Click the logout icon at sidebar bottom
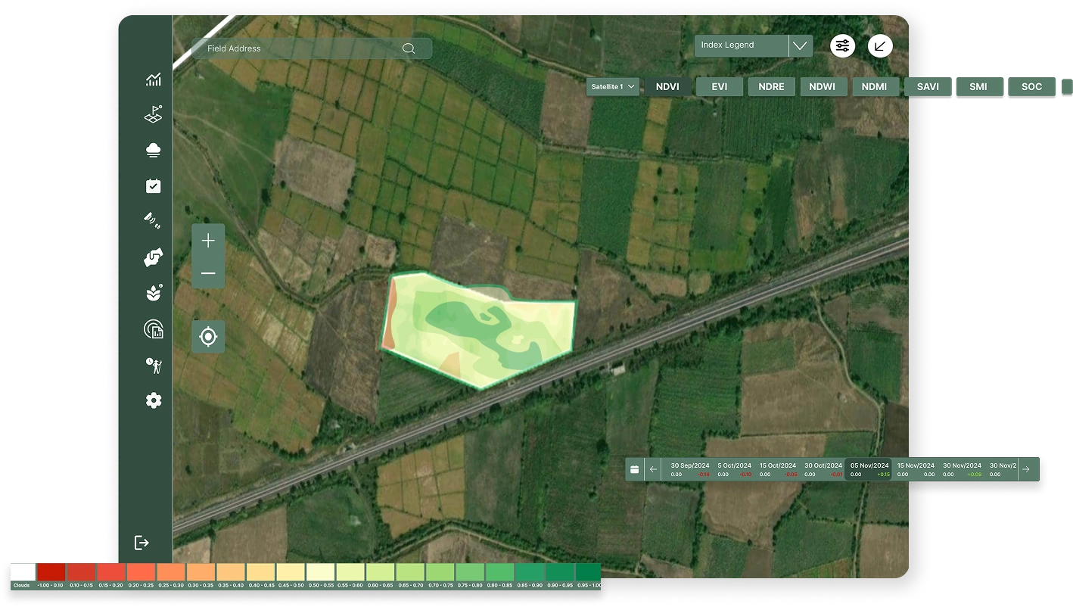The image size is (1073, 607). [x=142, y=543]
